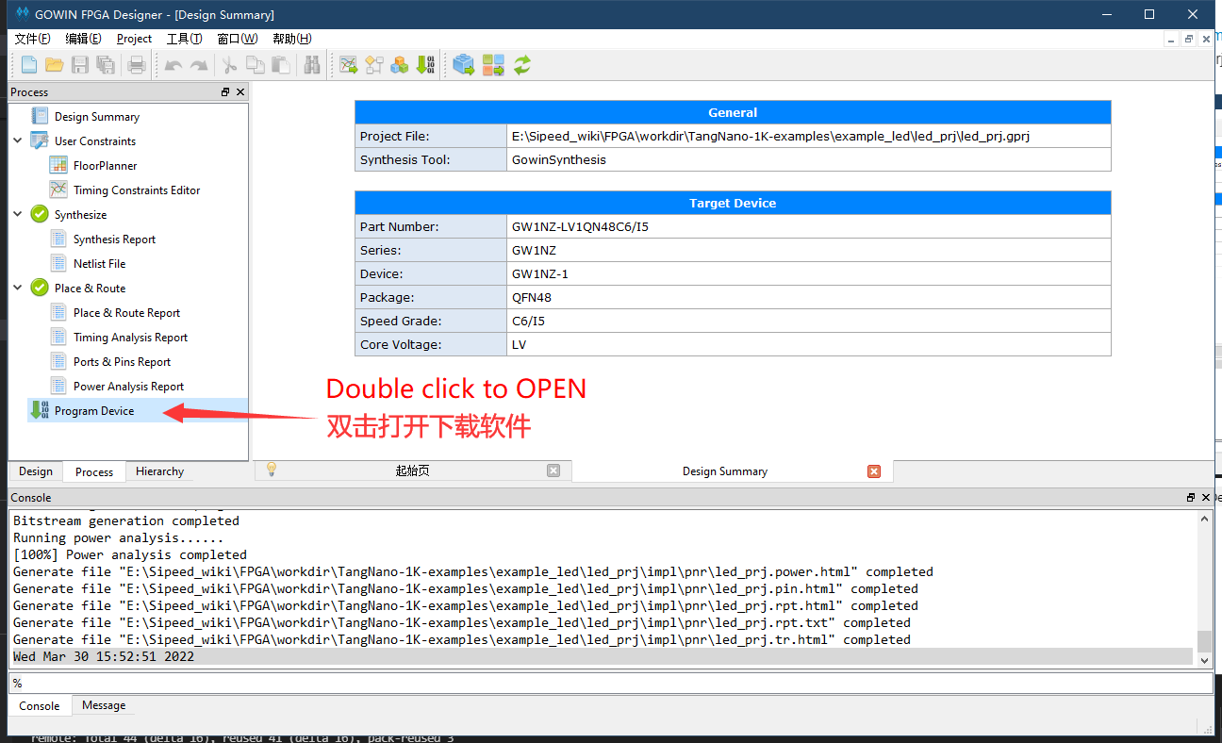
Task: Float the Console panel
Action: 1191,498
